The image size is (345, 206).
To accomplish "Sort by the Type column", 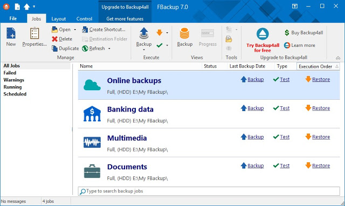I will [x=286, y=66].
